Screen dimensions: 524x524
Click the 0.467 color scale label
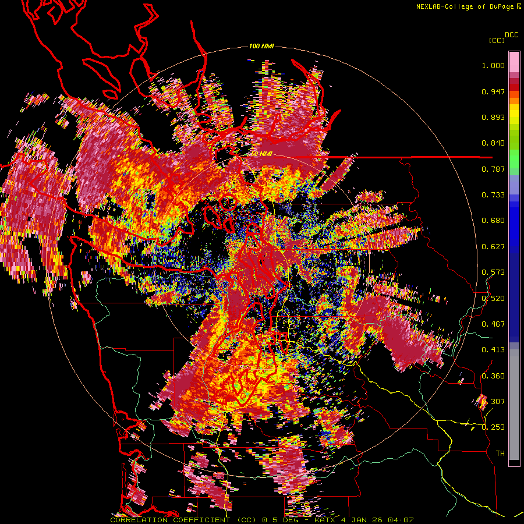pyautogui.click(x=493, y=324)
